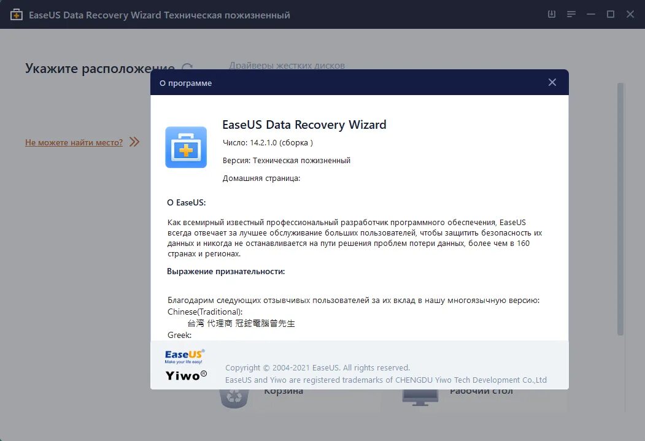This screenshot has height=441, width=645.
Task: Select the recycle bin icon in main window
Action: coord(234,398)
